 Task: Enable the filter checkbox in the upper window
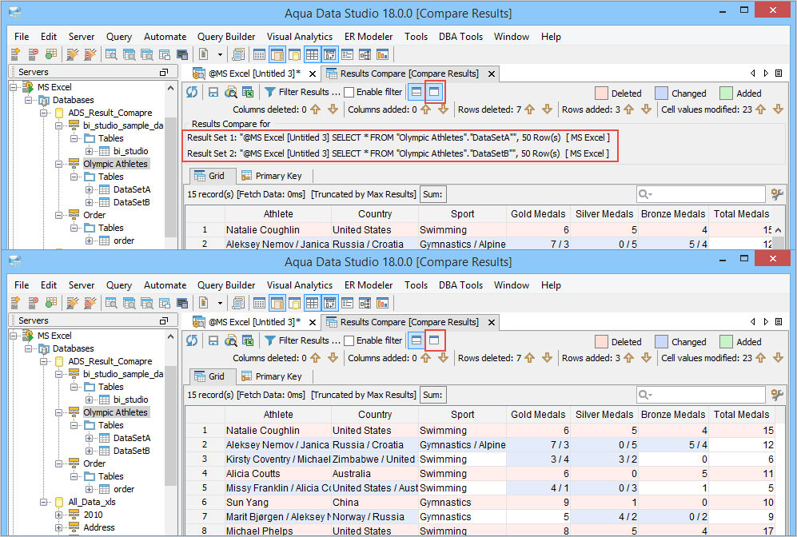[x=349, y=93]
